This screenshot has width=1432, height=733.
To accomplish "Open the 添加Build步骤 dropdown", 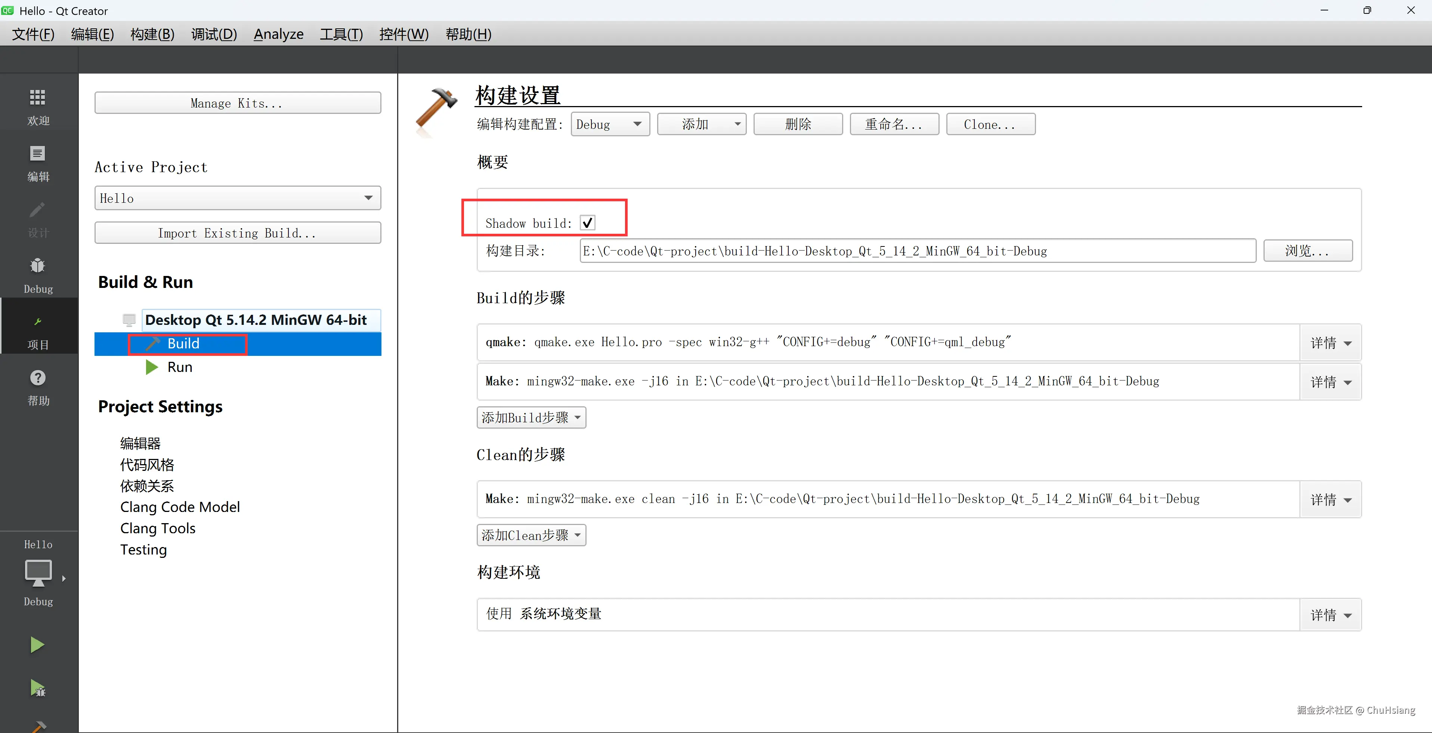I will click(x=531, y=417).
